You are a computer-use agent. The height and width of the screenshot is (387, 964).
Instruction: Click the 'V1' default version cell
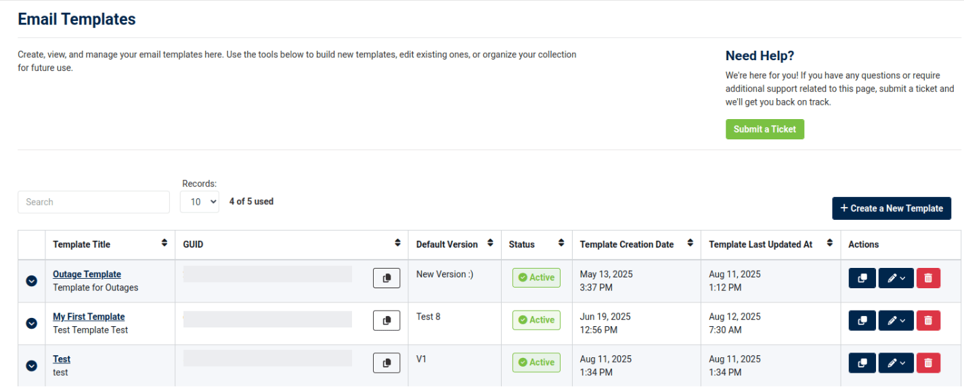422,359
